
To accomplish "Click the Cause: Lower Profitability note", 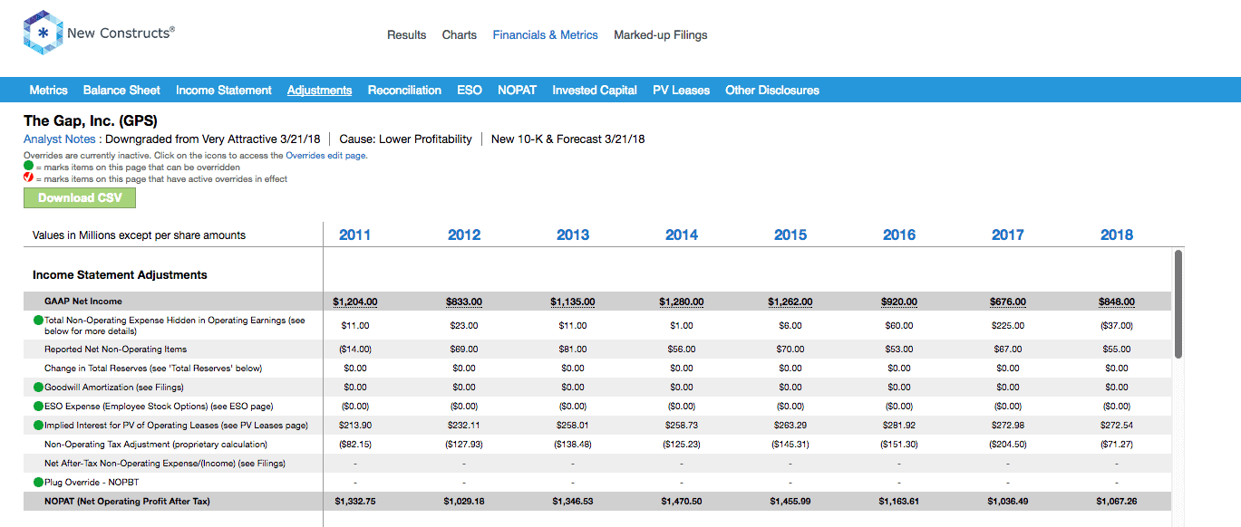I will coord(405,139).
